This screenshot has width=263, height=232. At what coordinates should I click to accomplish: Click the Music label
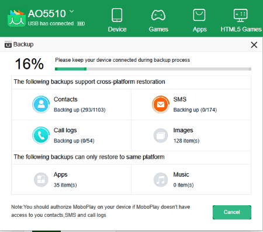point(181,174)
